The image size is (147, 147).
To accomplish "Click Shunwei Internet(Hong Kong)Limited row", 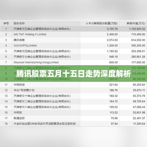I will 73,62.
